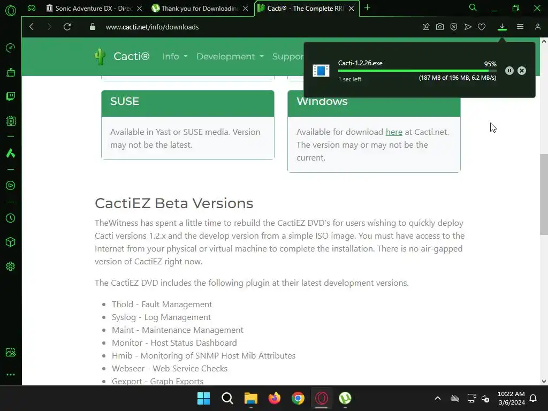The width and height of the screenshot is (548, 411).
Task: Open Easy Setup sliders icon
Action: point(520,27)
